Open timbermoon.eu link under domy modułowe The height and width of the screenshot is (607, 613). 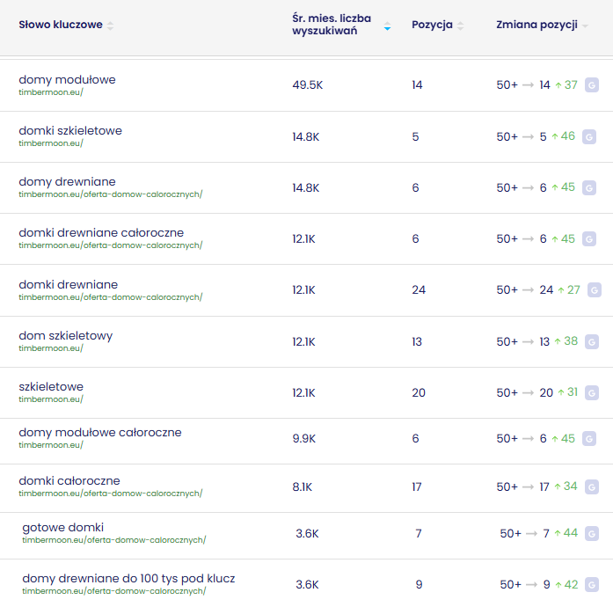click(x=51, y=92)
